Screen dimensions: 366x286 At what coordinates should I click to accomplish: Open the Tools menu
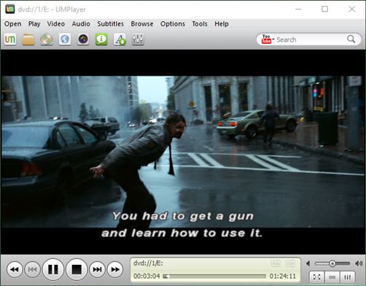200,24
